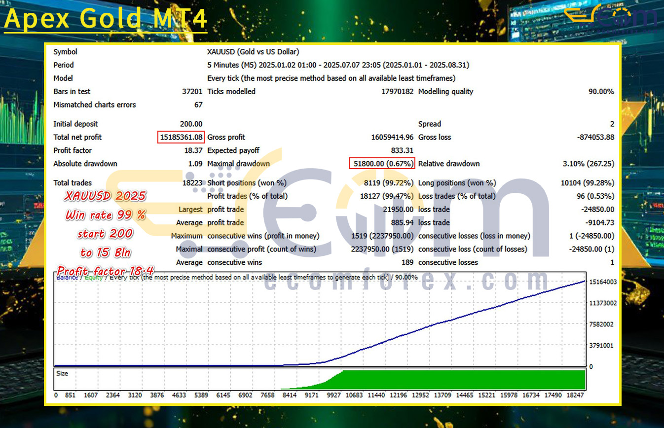Click the "Mismatched charts errors" label

(95, 105)
